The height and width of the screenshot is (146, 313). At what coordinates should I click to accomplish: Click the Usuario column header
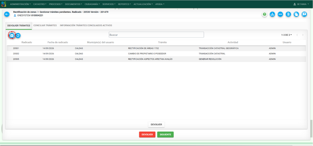(x=287, y=42)
